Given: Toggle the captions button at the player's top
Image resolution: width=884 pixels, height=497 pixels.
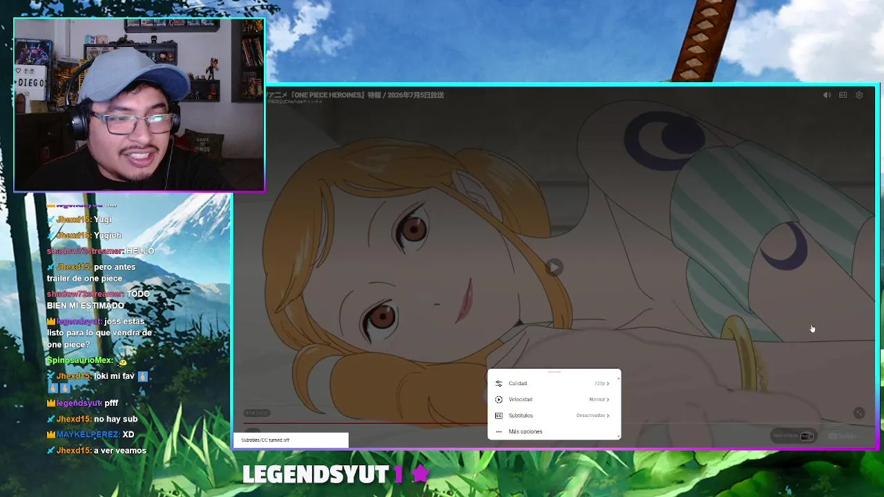Looking at the screenshot, I should tap(843, 95).
